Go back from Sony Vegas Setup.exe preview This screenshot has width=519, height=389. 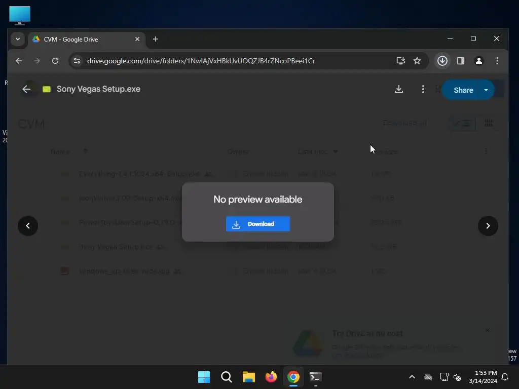click(26, 89)
